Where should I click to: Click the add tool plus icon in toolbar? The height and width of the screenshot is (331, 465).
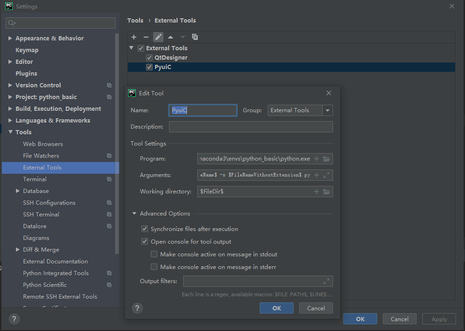click(134, 37)
